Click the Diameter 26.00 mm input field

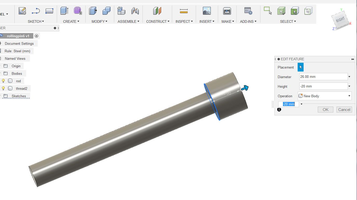[323, 77]
